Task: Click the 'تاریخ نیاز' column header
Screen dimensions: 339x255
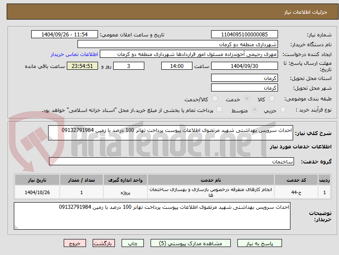Action: pos(37,180)
